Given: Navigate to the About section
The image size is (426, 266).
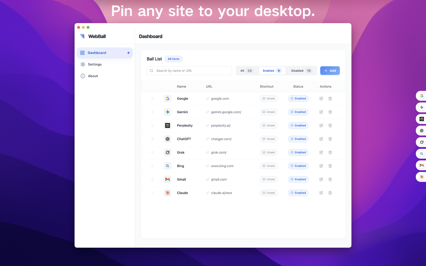Looking at the screenshot, I should coord(93,76).
